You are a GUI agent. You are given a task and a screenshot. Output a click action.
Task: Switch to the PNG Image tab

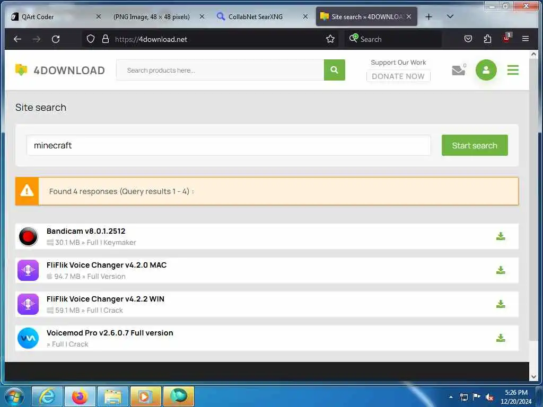152,16
